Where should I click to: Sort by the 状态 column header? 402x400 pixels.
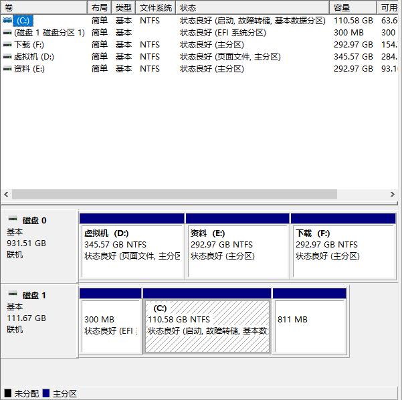253,8
